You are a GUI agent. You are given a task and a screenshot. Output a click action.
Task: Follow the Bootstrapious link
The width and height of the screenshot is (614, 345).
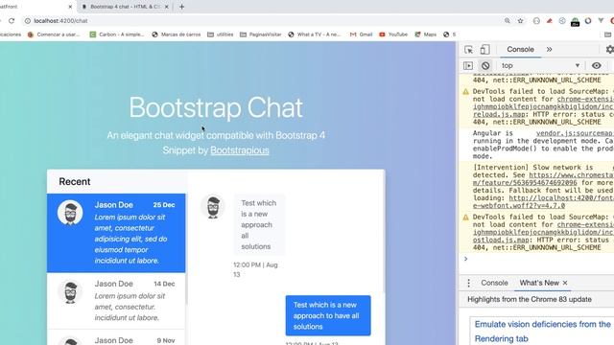tap(240, 150)
